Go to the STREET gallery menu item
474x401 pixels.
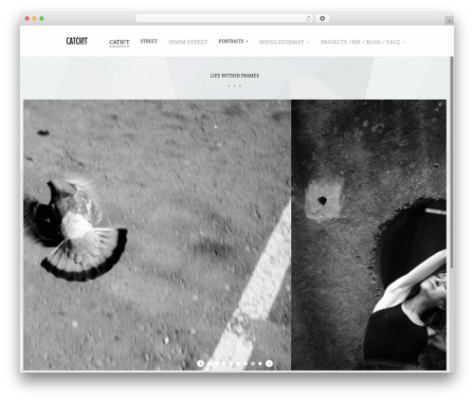149,42
